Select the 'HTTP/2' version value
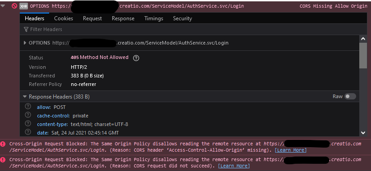The image size is (371, 171). (x=79, y=67)
